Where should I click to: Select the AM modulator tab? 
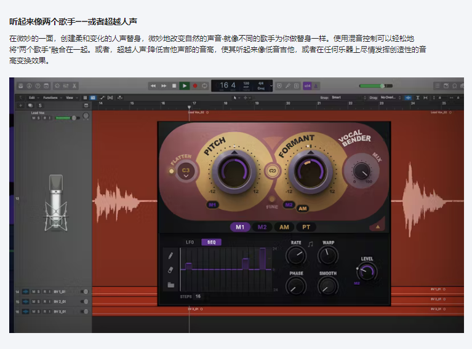284,227
